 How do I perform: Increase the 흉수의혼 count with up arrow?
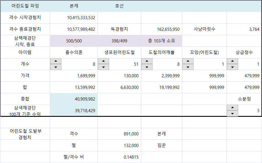[56, 61]
